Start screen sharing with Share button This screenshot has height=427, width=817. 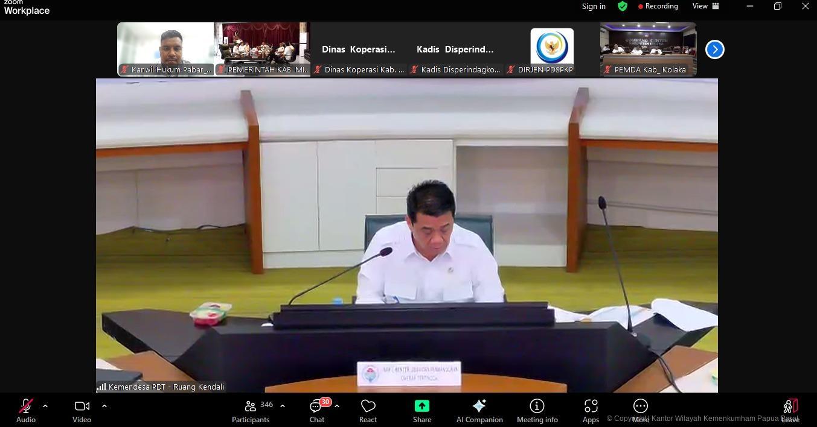click(421, 410)
